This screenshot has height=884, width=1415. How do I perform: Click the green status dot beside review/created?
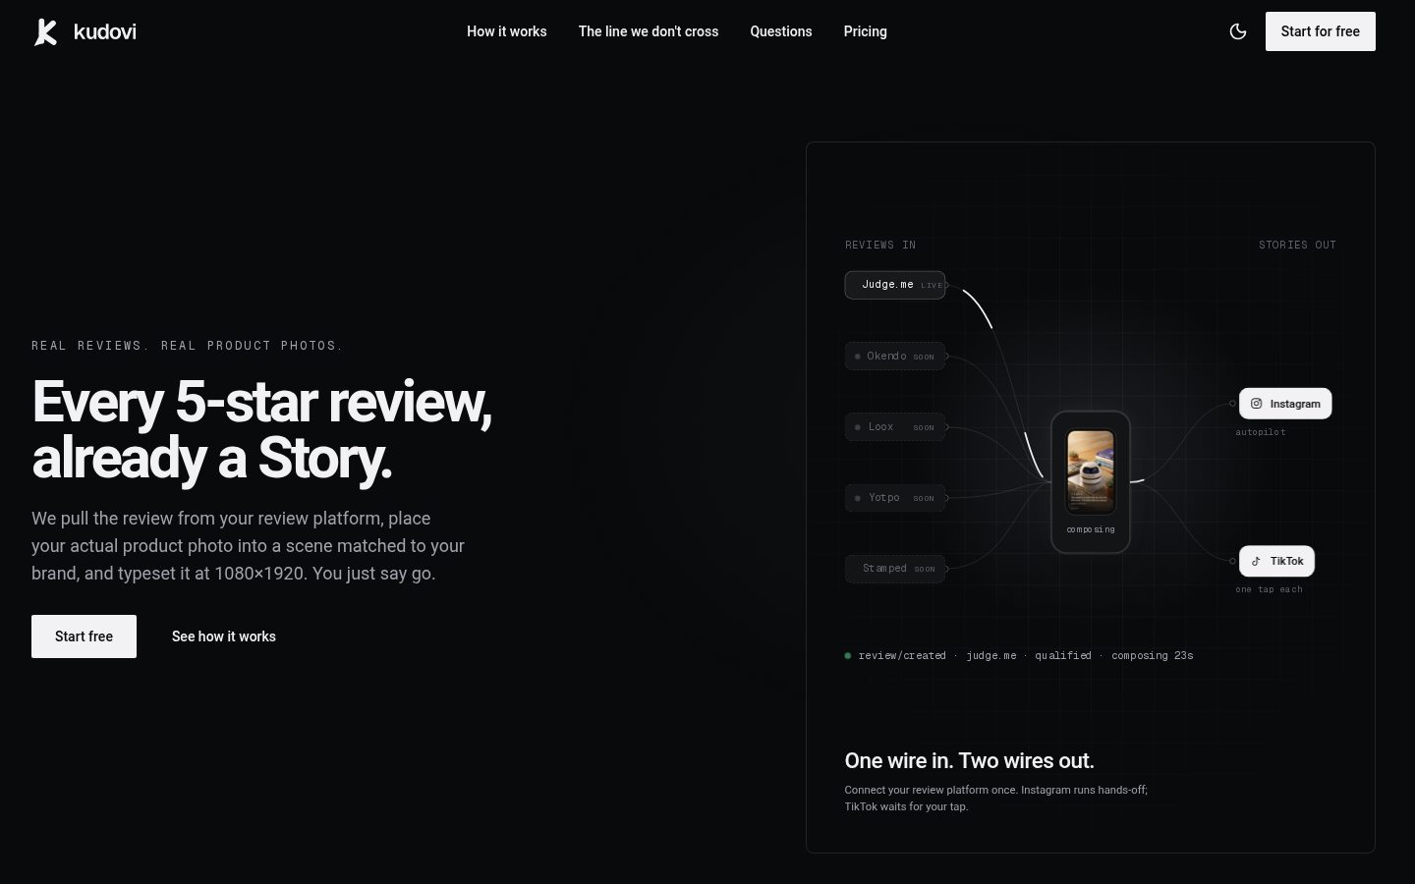click(x=848, y=656)
